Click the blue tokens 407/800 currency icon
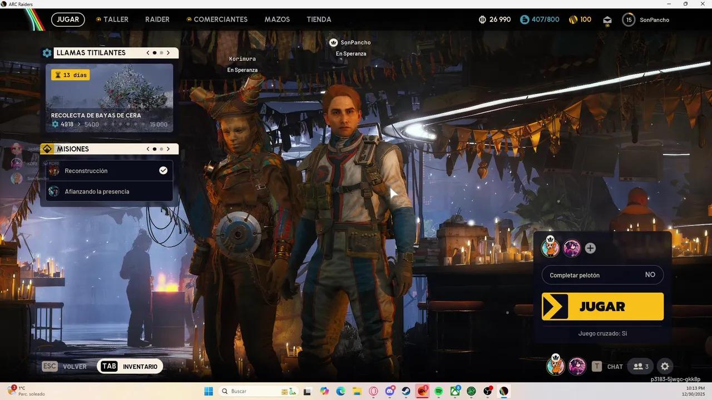 525,19
